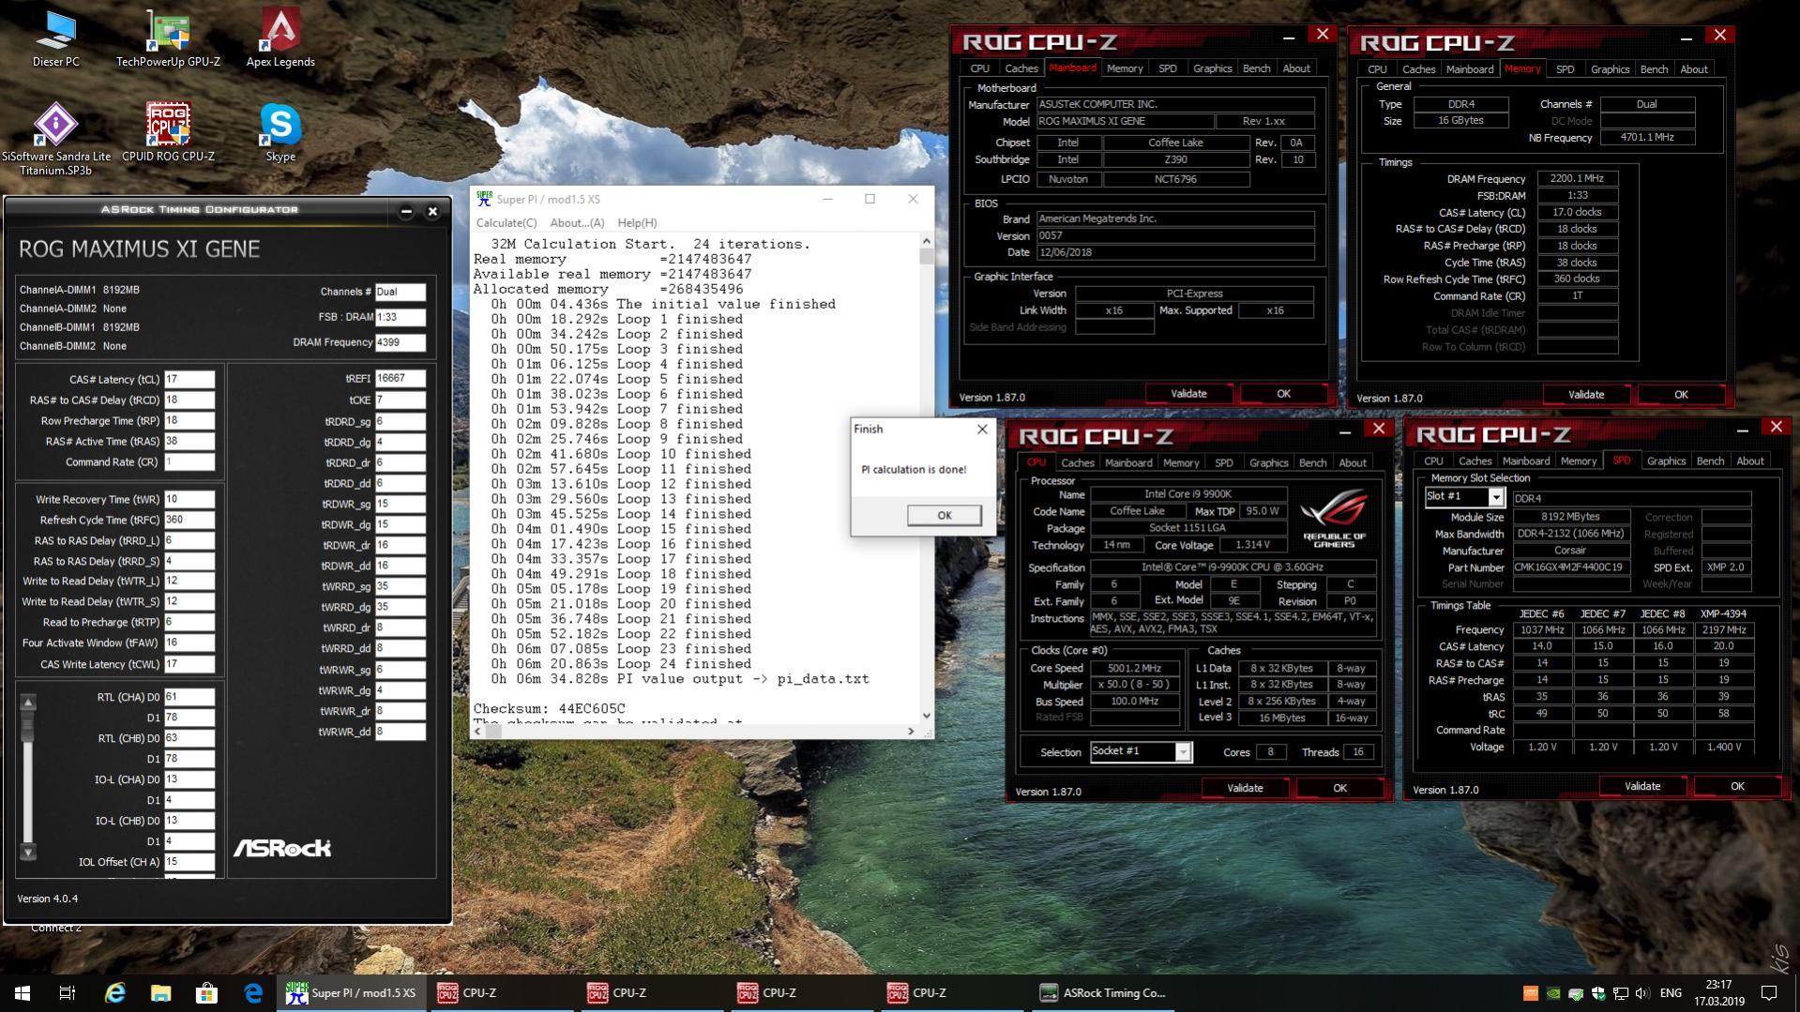Click OK in the Finish dialog
The width and height of the screenshot is (1800, 1012).
pos(944,515)
